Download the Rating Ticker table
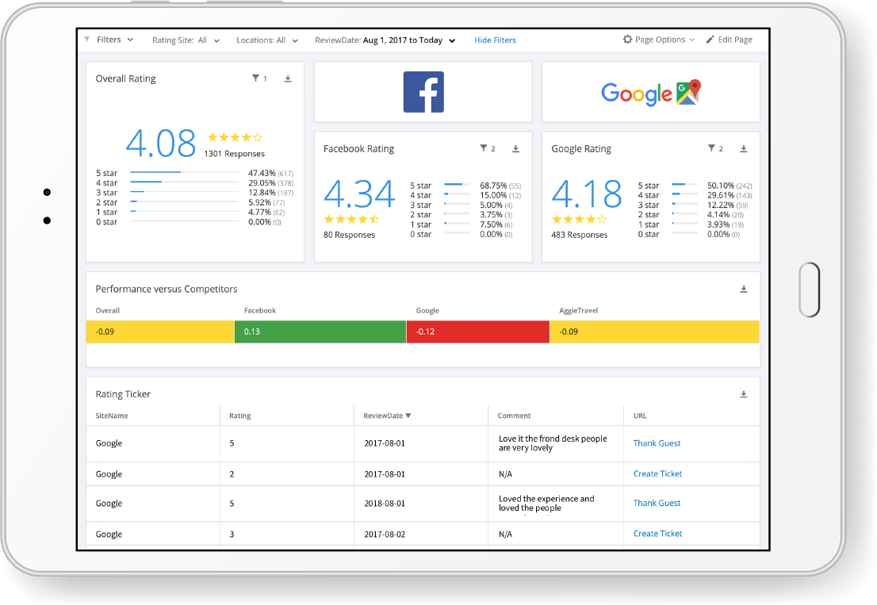877x605 pixels. click(743, 394)
